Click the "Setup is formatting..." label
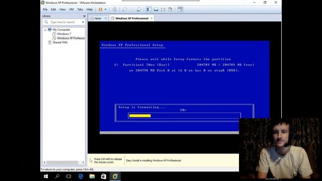The width and height of the screenshot is (322, 181). tap(142, 107)
